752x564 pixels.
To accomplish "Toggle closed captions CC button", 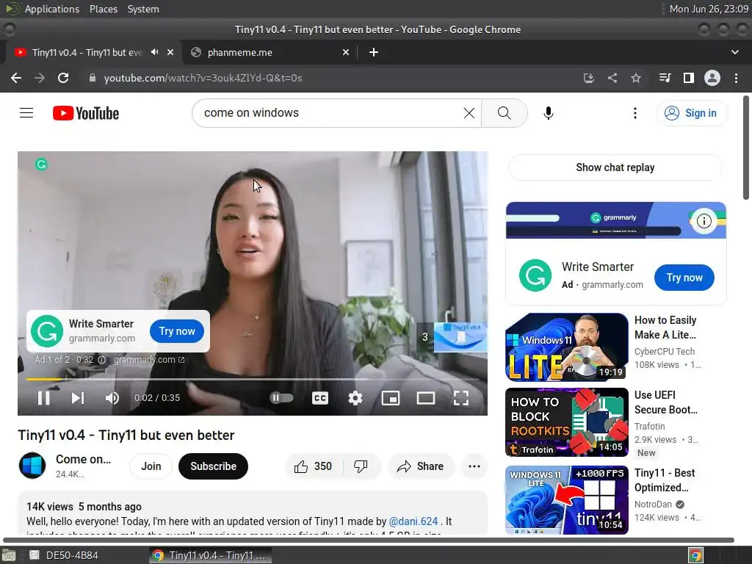I will (x=320, y=398).
